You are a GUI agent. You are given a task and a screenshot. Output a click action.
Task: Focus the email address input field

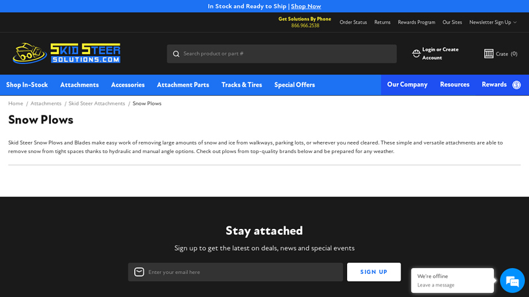241,272
